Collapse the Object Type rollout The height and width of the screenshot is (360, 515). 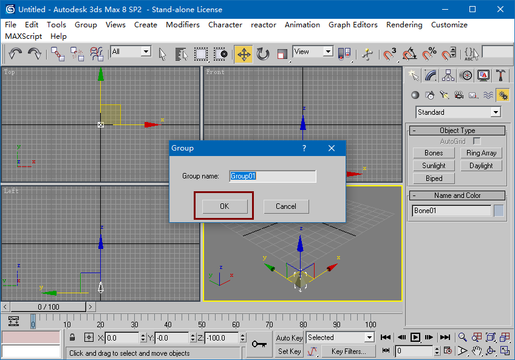457,131
